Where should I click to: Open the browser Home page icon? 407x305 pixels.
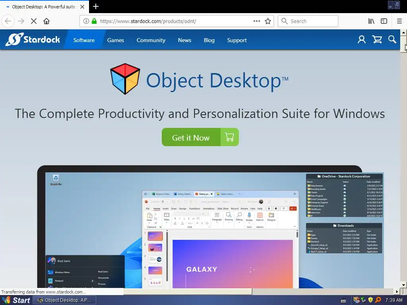point(47,21)
